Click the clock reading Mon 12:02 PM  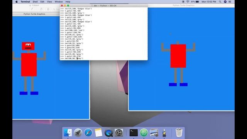pyautogui.click(x=209, y=2)
